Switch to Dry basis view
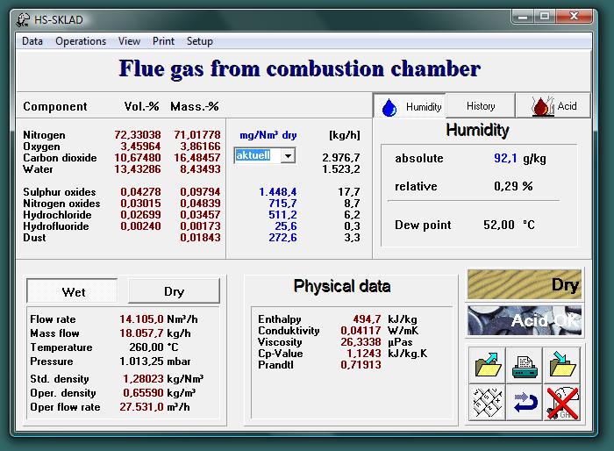Viewport: 614px width, 451px height. [174, 291]
